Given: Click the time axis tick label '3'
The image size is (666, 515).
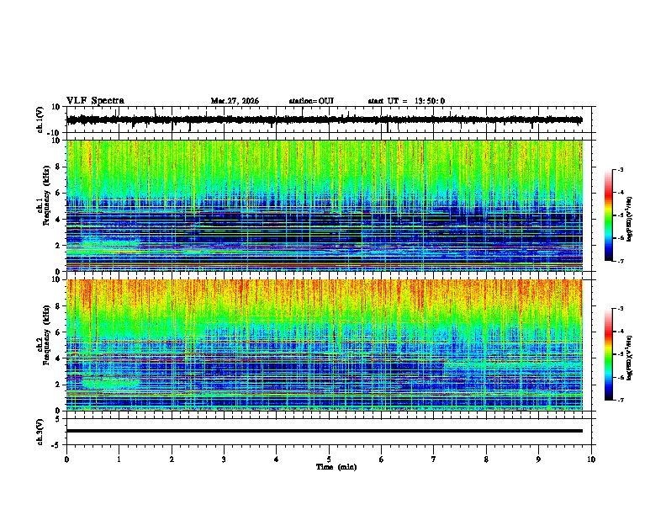Looking at the screenshot, I should click(224, 459).
